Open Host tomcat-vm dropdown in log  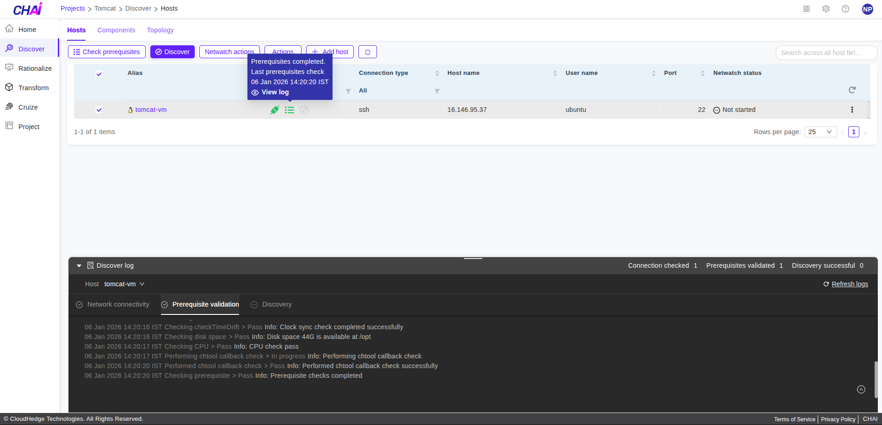coord(124,284)
